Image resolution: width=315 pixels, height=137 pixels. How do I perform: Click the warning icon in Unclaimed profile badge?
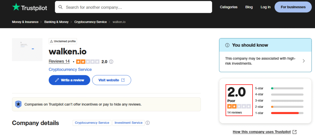coord(51,41)
